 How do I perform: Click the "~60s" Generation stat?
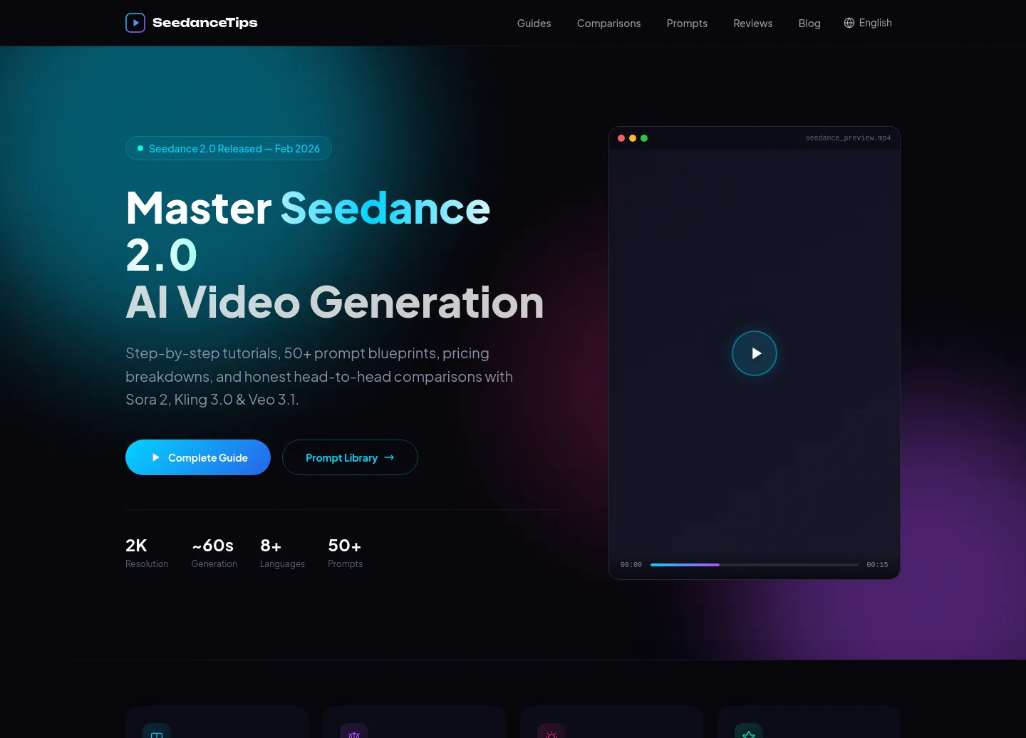click(214, 553)
